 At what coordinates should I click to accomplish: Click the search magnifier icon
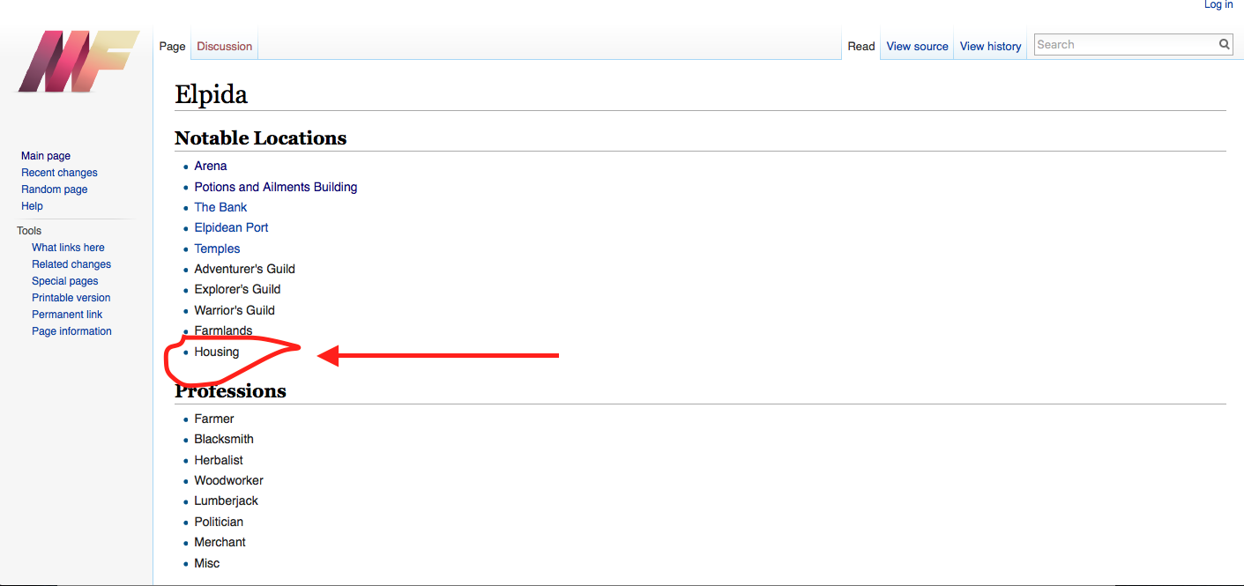[x=1224, y=44]
